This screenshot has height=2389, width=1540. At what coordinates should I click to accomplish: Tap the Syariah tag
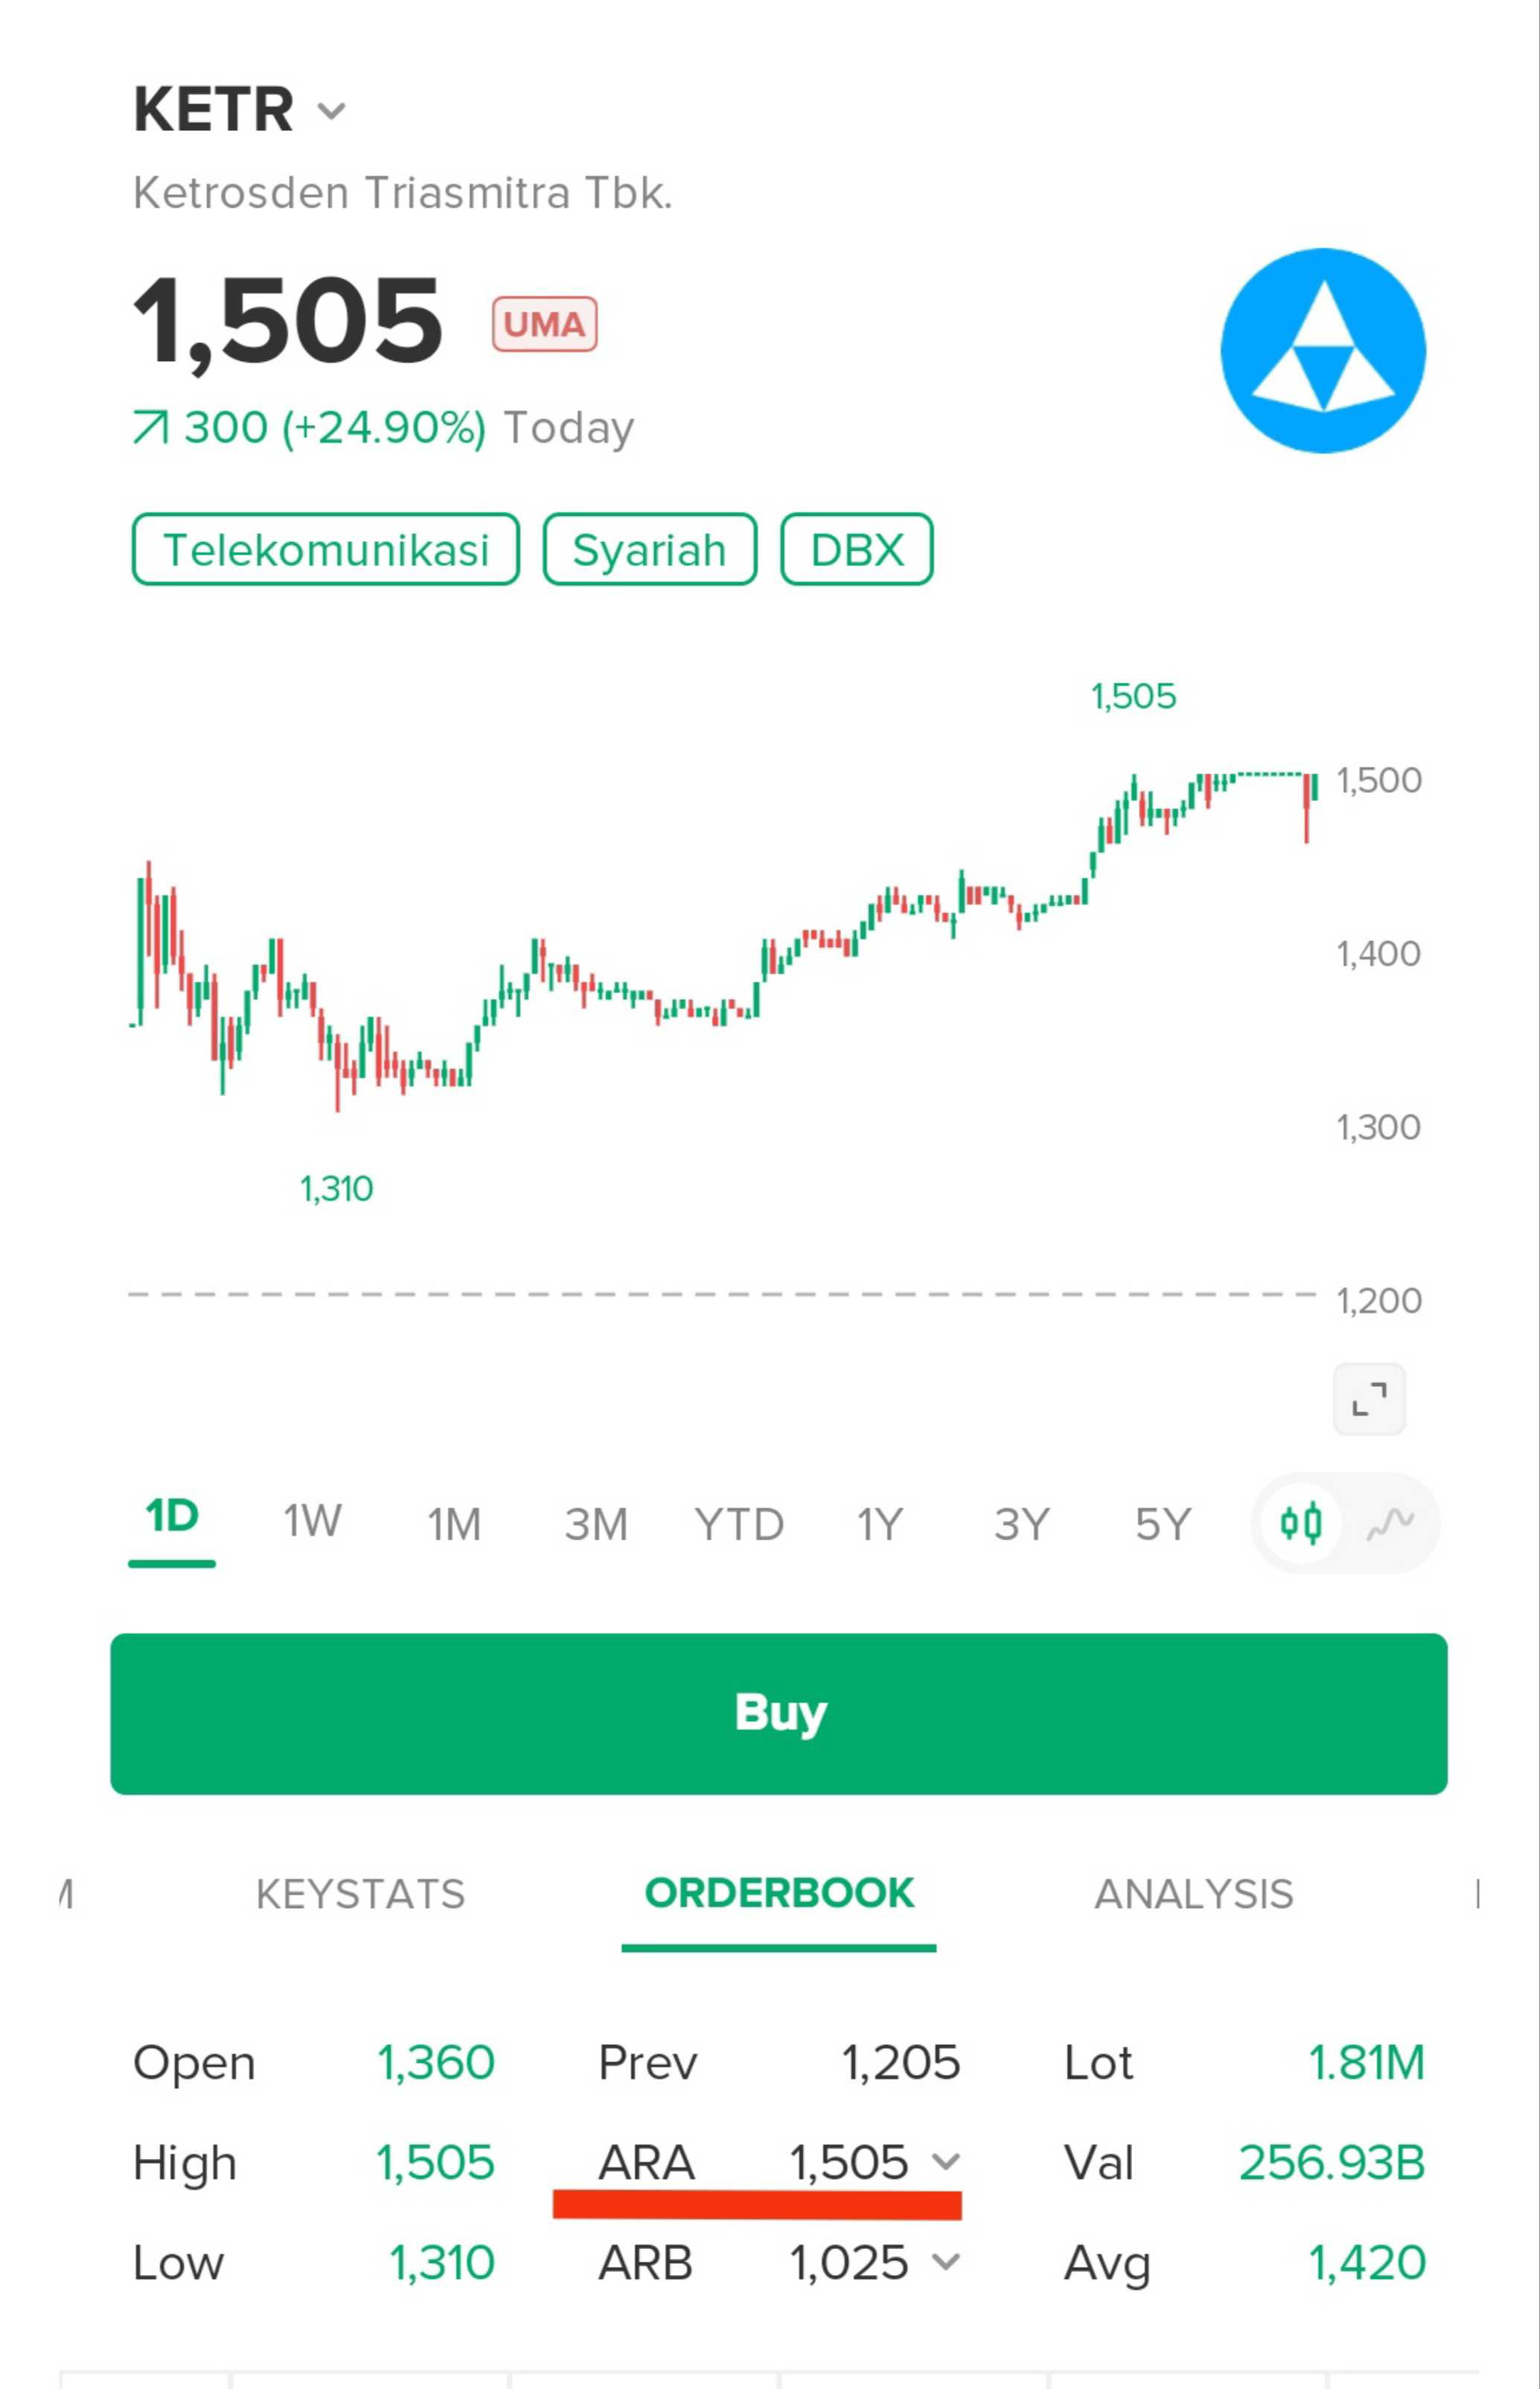(649, 549)
